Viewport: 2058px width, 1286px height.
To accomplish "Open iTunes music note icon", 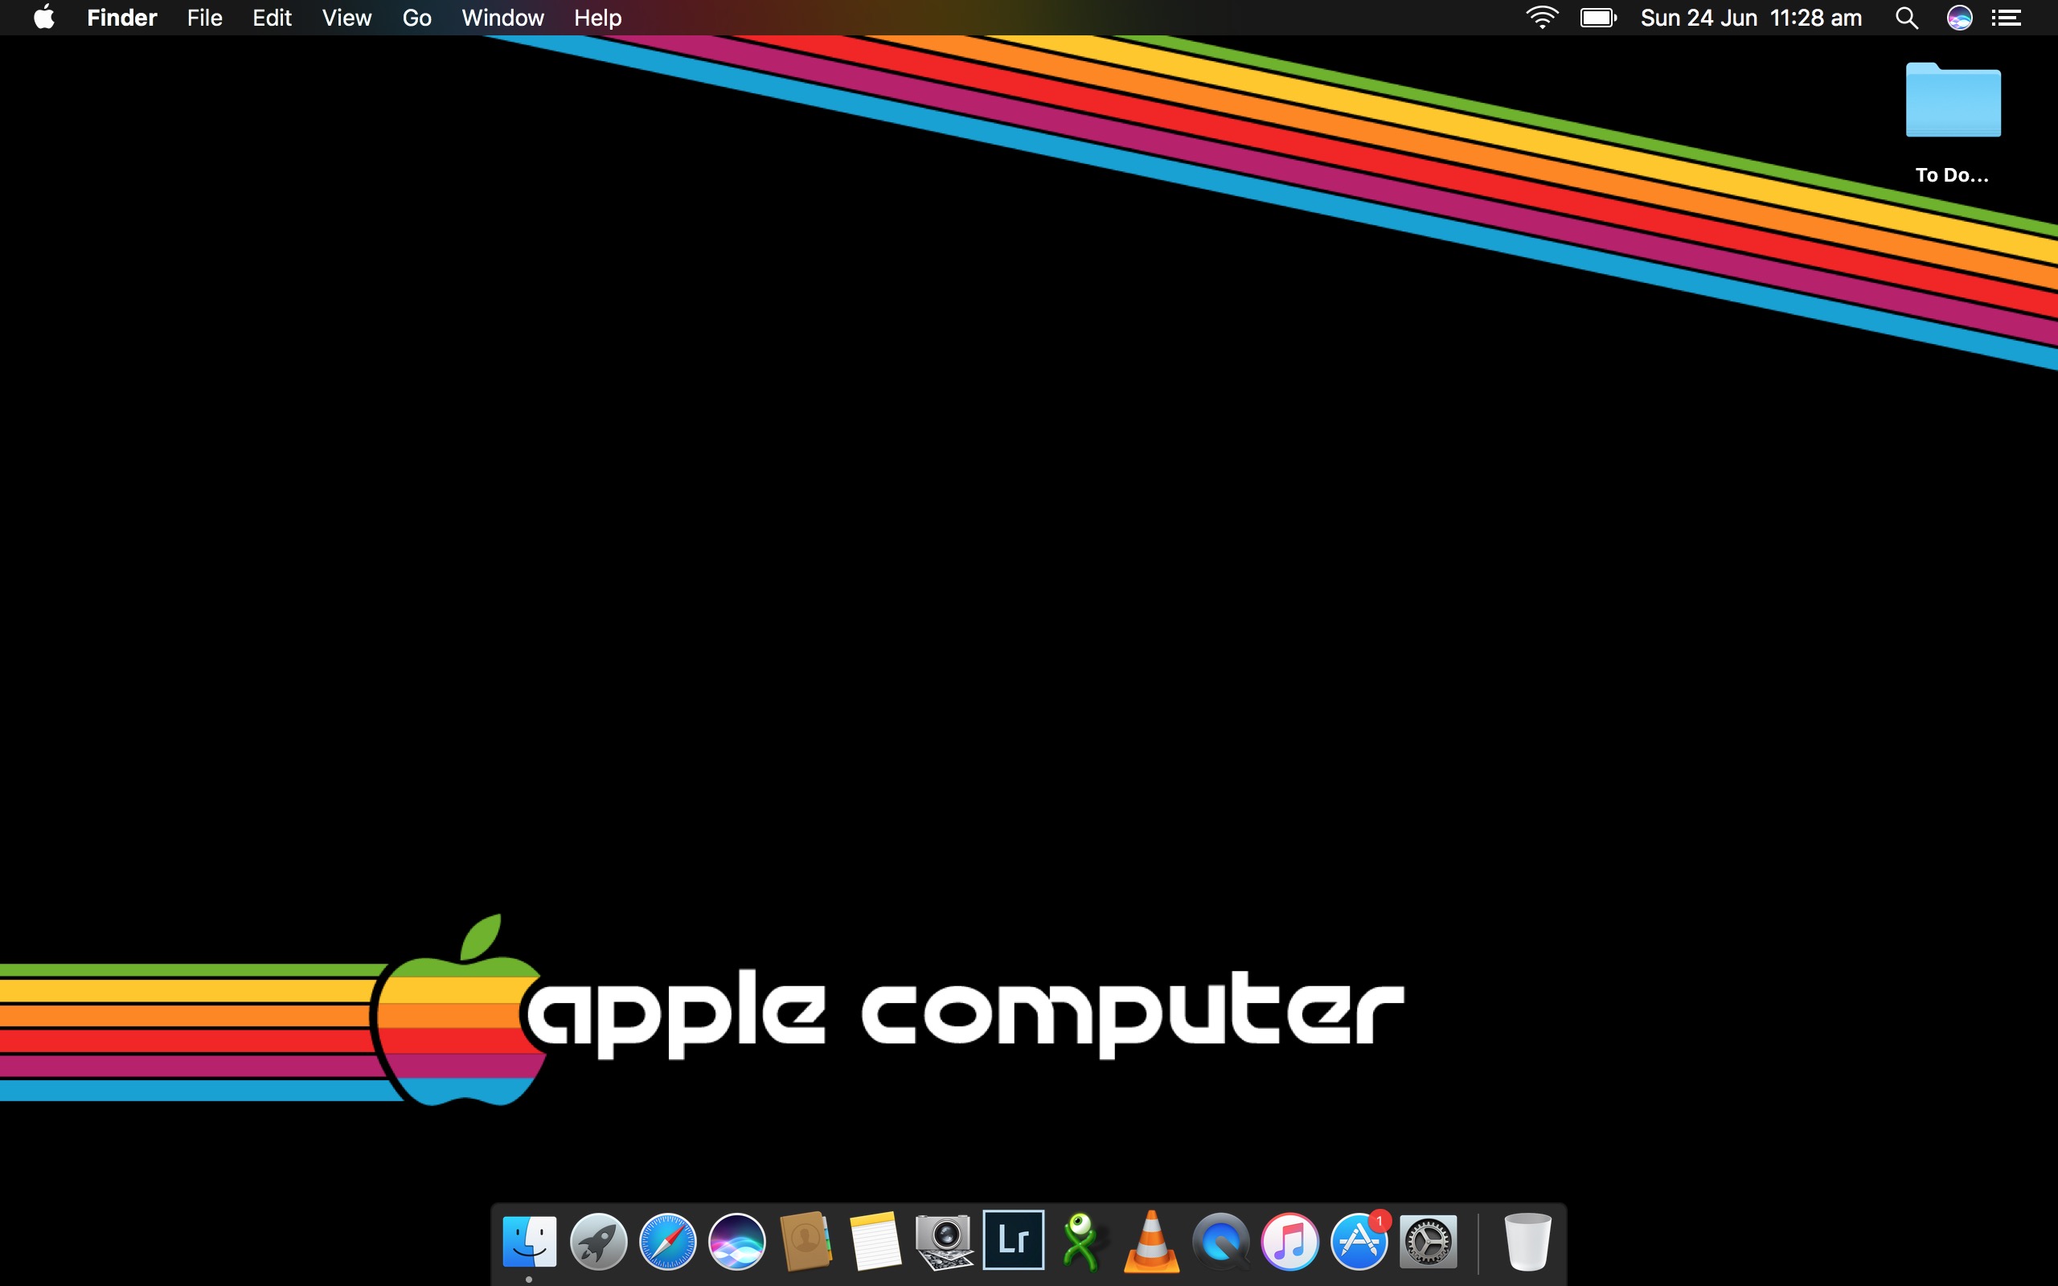I will [x=1289, y=1241].
